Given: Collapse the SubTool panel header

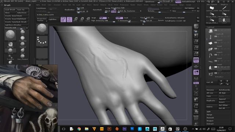Looking at the screenshot, I should [x=211, y=27].
